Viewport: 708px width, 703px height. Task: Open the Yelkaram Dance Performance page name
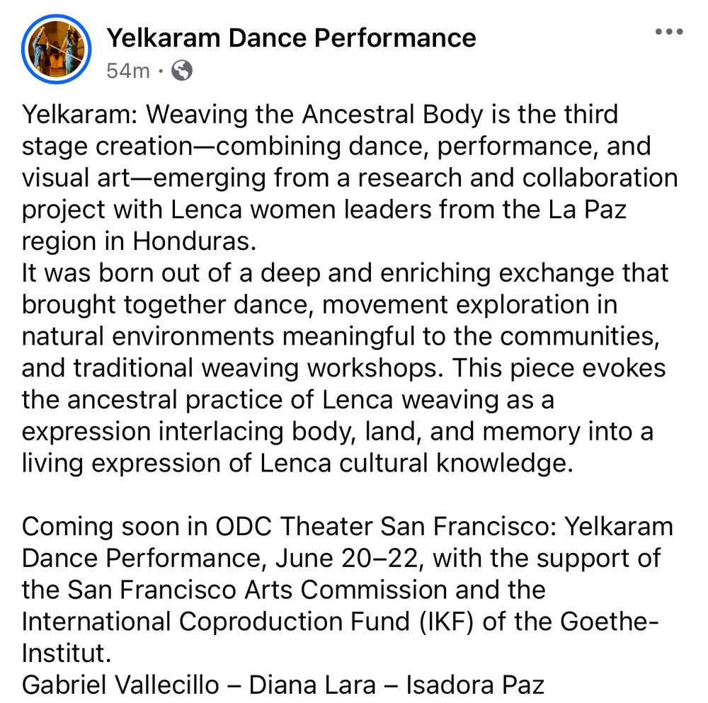291,38
